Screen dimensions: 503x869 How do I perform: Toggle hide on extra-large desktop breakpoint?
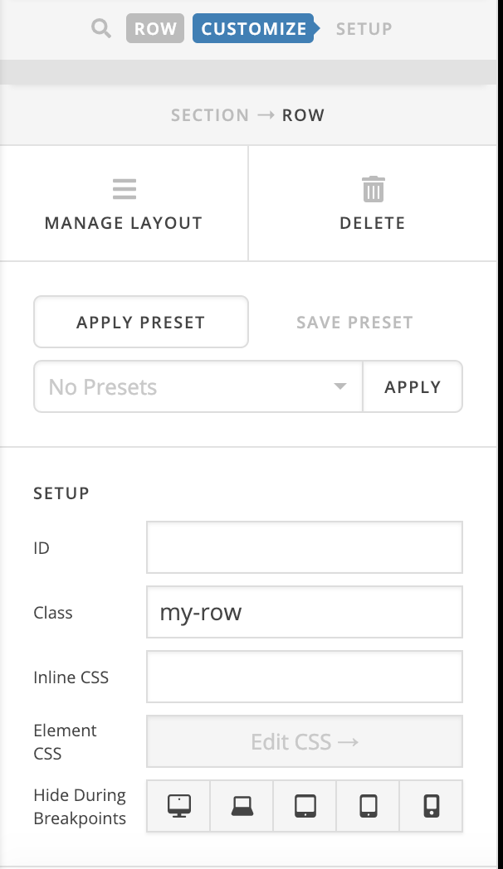tap(178, 806)
